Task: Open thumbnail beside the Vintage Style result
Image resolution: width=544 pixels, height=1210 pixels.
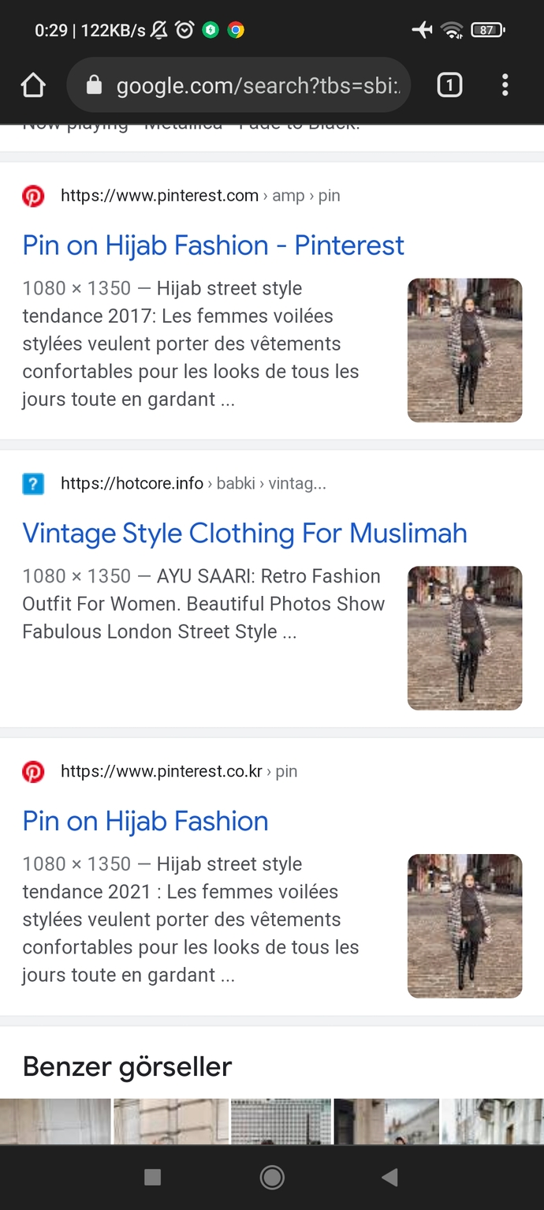Action: click(x=464, y=638)
